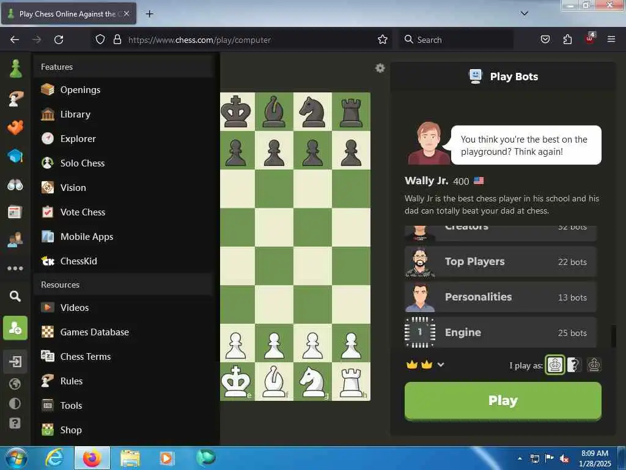This screenshot has height=470, width=626.
Task: Click the white knight on g1
Action: pos(312,382)
